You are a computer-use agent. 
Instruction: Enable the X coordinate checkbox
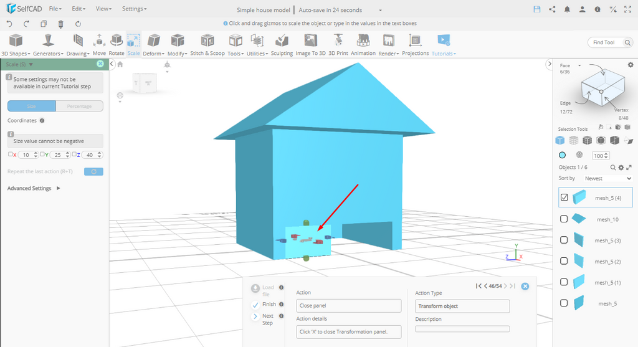pos(10,154)
